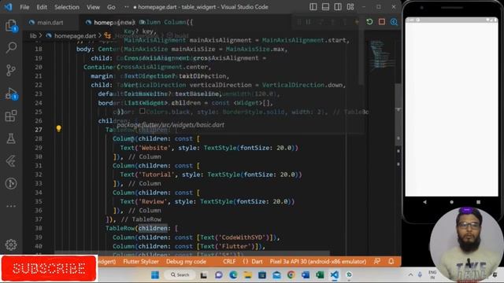The height and width of the screenshot is (283, 504).
Task: Open the Source Control view
Action: [11, 70]
